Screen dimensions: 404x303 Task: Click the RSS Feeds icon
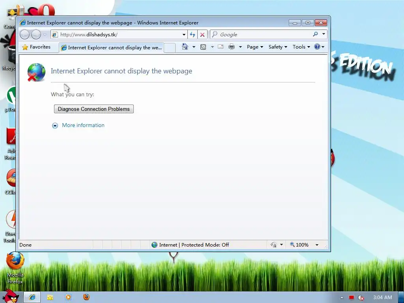click(x=203, y=47)
